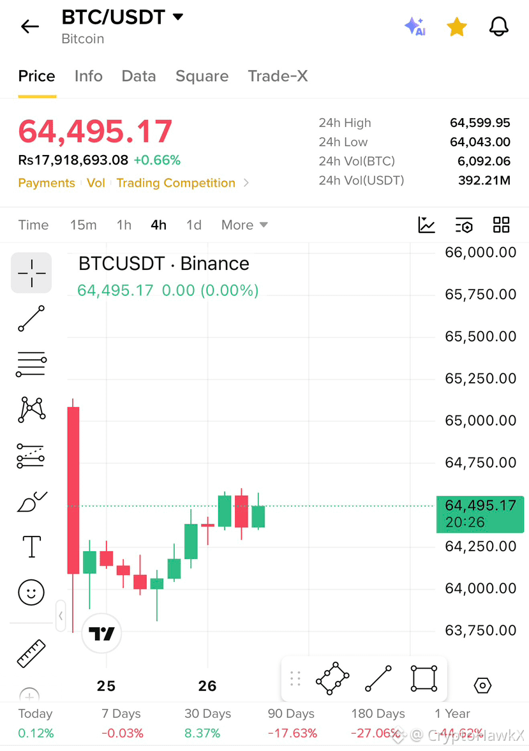529x751 pixels.
Task: Click the 90 Days -17.63% performance
Action: (292, 723)
